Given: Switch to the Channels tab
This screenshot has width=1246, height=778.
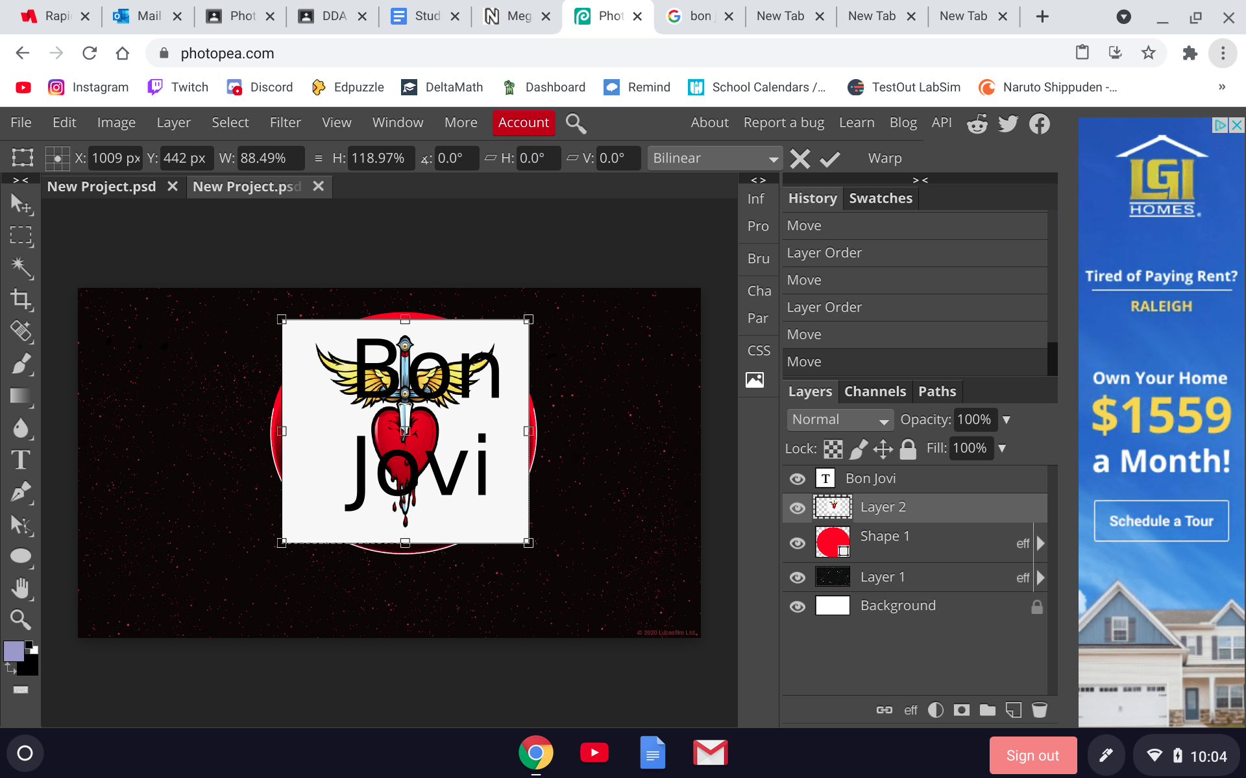Looking at the screenshot, I should click(x=875, y=392).
